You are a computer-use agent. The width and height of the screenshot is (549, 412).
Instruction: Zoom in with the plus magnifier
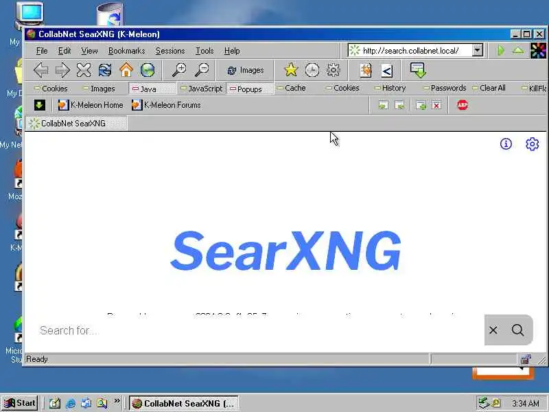click(179, 70)
